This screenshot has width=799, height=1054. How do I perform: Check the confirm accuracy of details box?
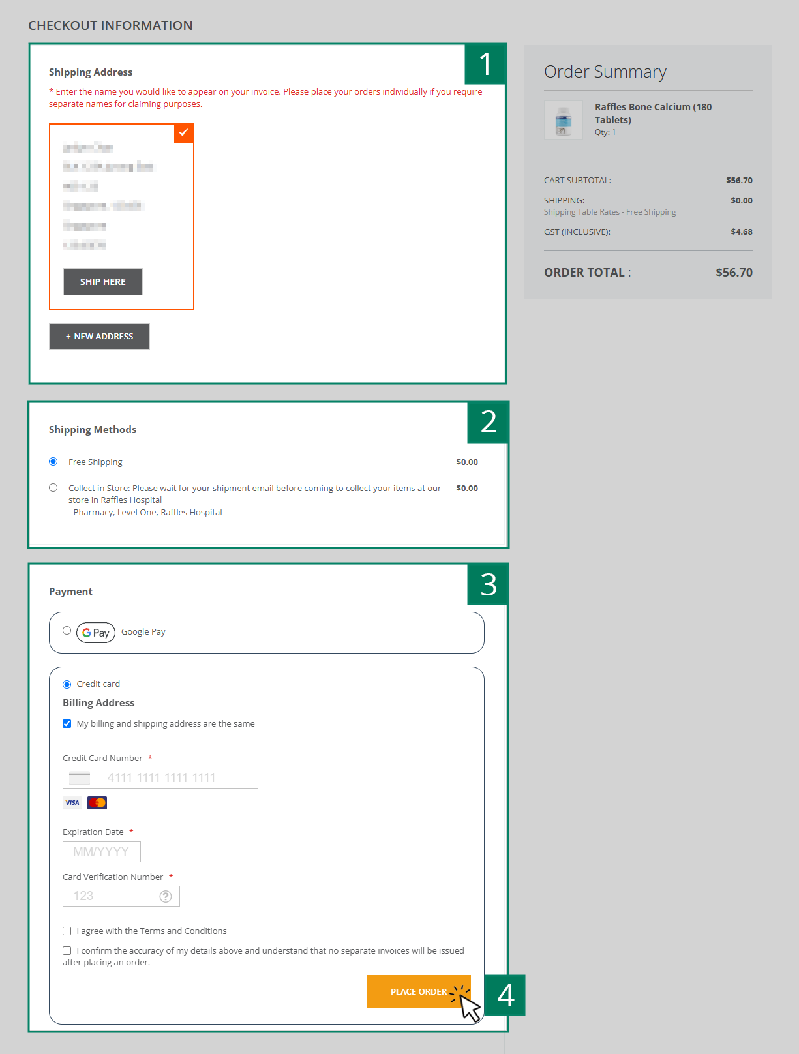(67, 951)
